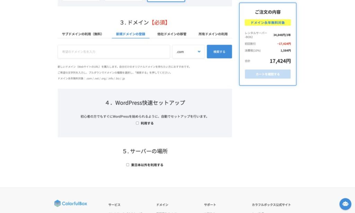Click the yellow ドメイン永年無料対象 badge

(268, 23)
